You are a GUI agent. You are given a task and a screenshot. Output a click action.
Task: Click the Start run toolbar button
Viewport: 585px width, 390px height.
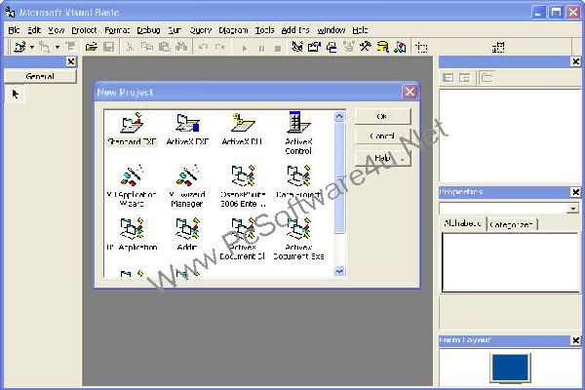pyautogui.click(x=245, y=48)
